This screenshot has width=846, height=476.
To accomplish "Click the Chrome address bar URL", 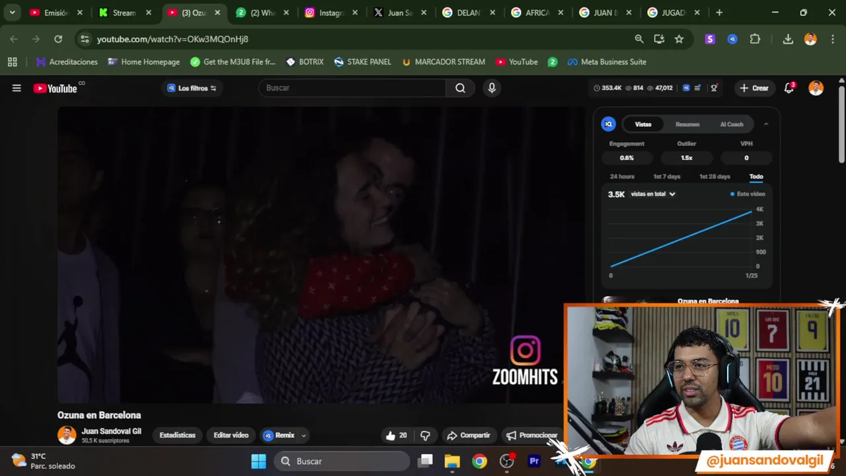I will 173,39.
